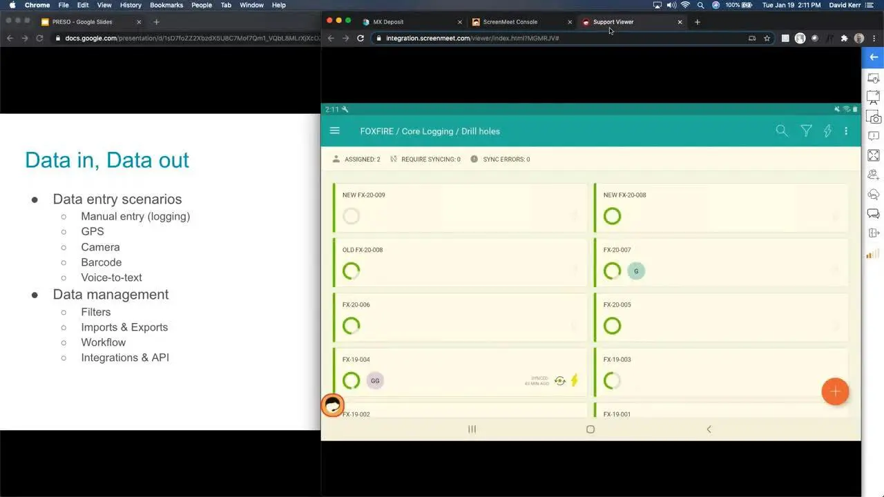Click the whiteboard easel icon in sidebar
Screen dimensions: 884x497
(x=874, y=97)
